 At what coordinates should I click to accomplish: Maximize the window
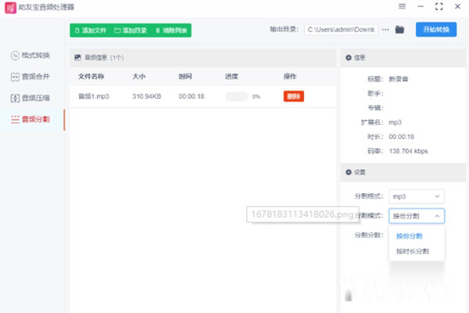(439, 6)
